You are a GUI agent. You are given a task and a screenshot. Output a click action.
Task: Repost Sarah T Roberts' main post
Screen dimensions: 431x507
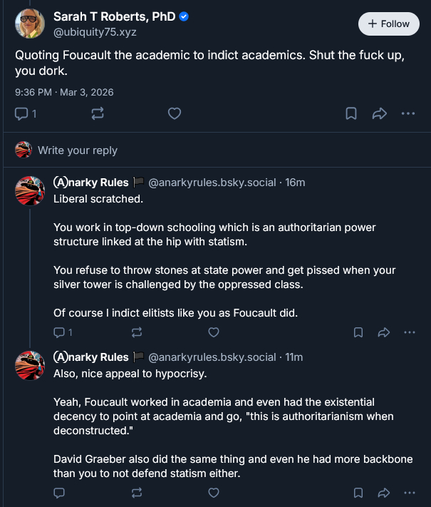98,113
